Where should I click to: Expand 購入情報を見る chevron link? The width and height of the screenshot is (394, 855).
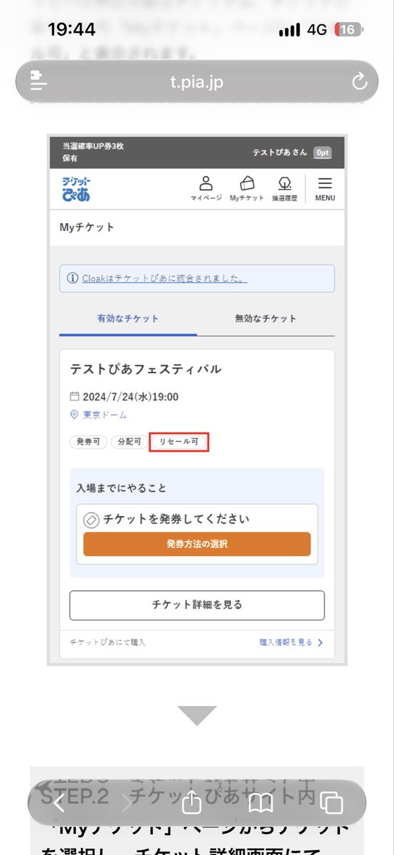point(292,642)
